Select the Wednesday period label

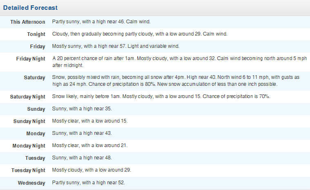pos(31,183)
